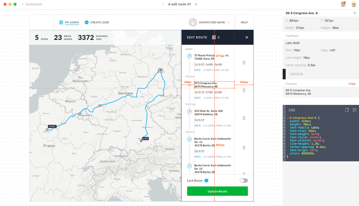Open CSS panel settings sliders icon
The width and height of the screenshot is (359, 206).
(354, 110)
